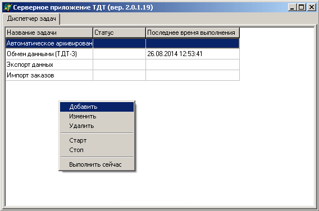Image resolution: width=319 pixels, height=211 pixels.
Task: Close the Серверное приложение ТДТ window
Action: point(312,7)
